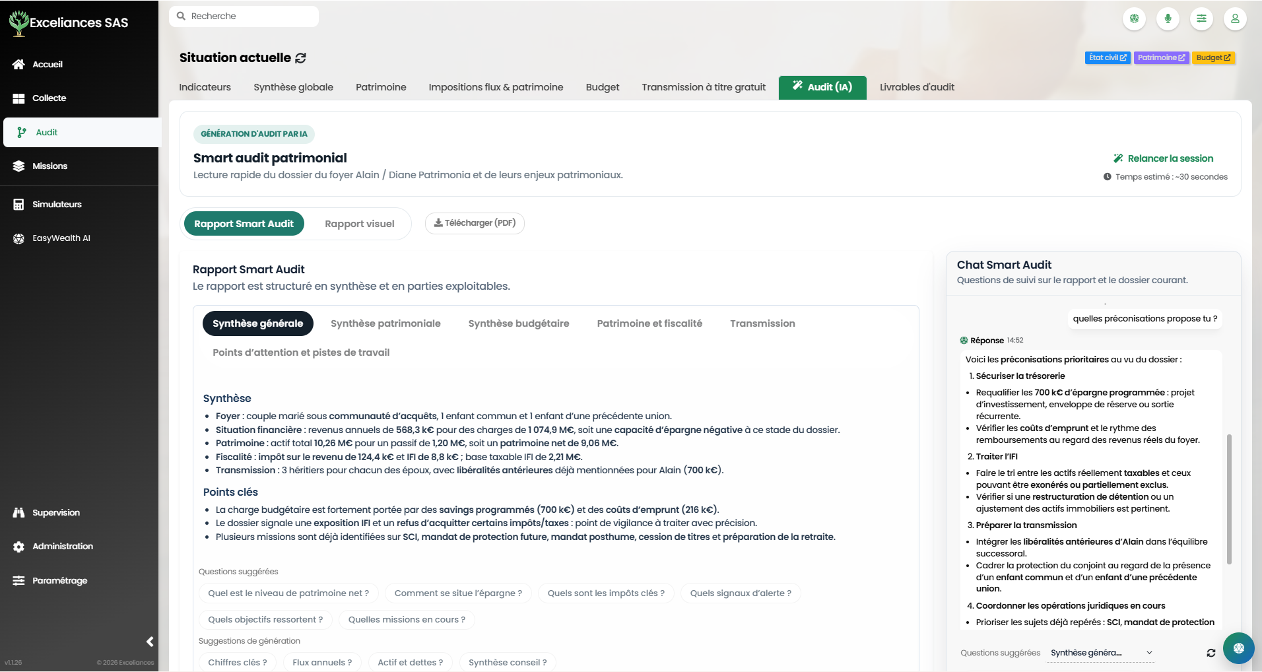Click 'Chiffres clés ?' suggestion chip
This screenshot has height=672, width=1262.
238,662
